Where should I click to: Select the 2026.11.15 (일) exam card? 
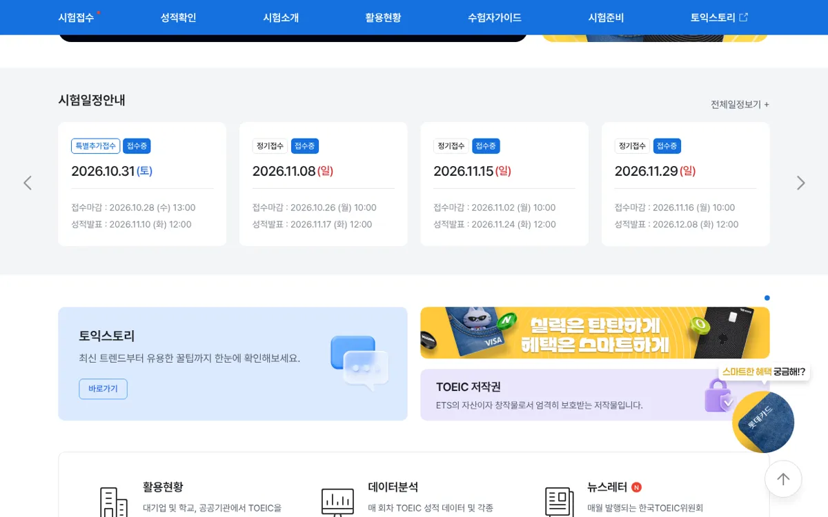tap(504, 184)
